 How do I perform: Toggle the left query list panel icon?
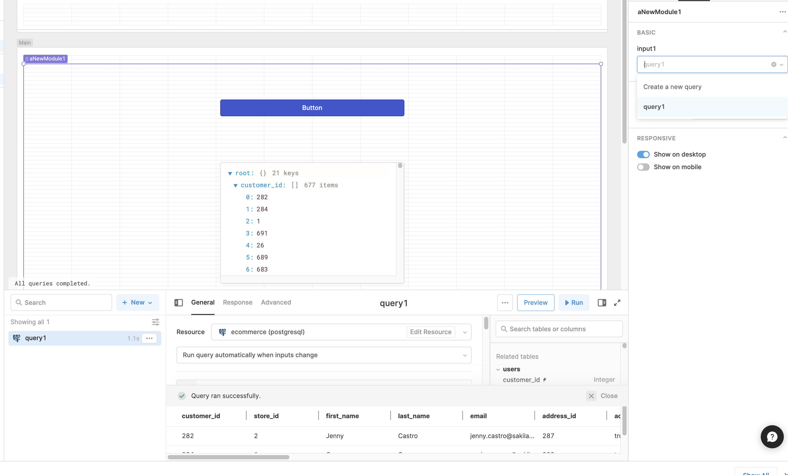coord(178,302)
